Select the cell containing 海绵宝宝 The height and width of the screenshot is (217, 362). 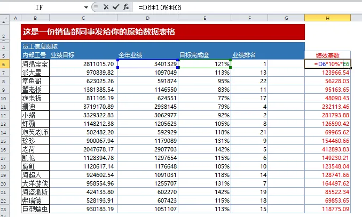pyautogui.click(x=35, y=64)
